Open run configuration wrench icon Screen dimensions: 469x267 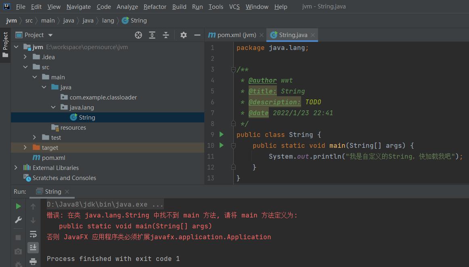click(x=18, y=220)
